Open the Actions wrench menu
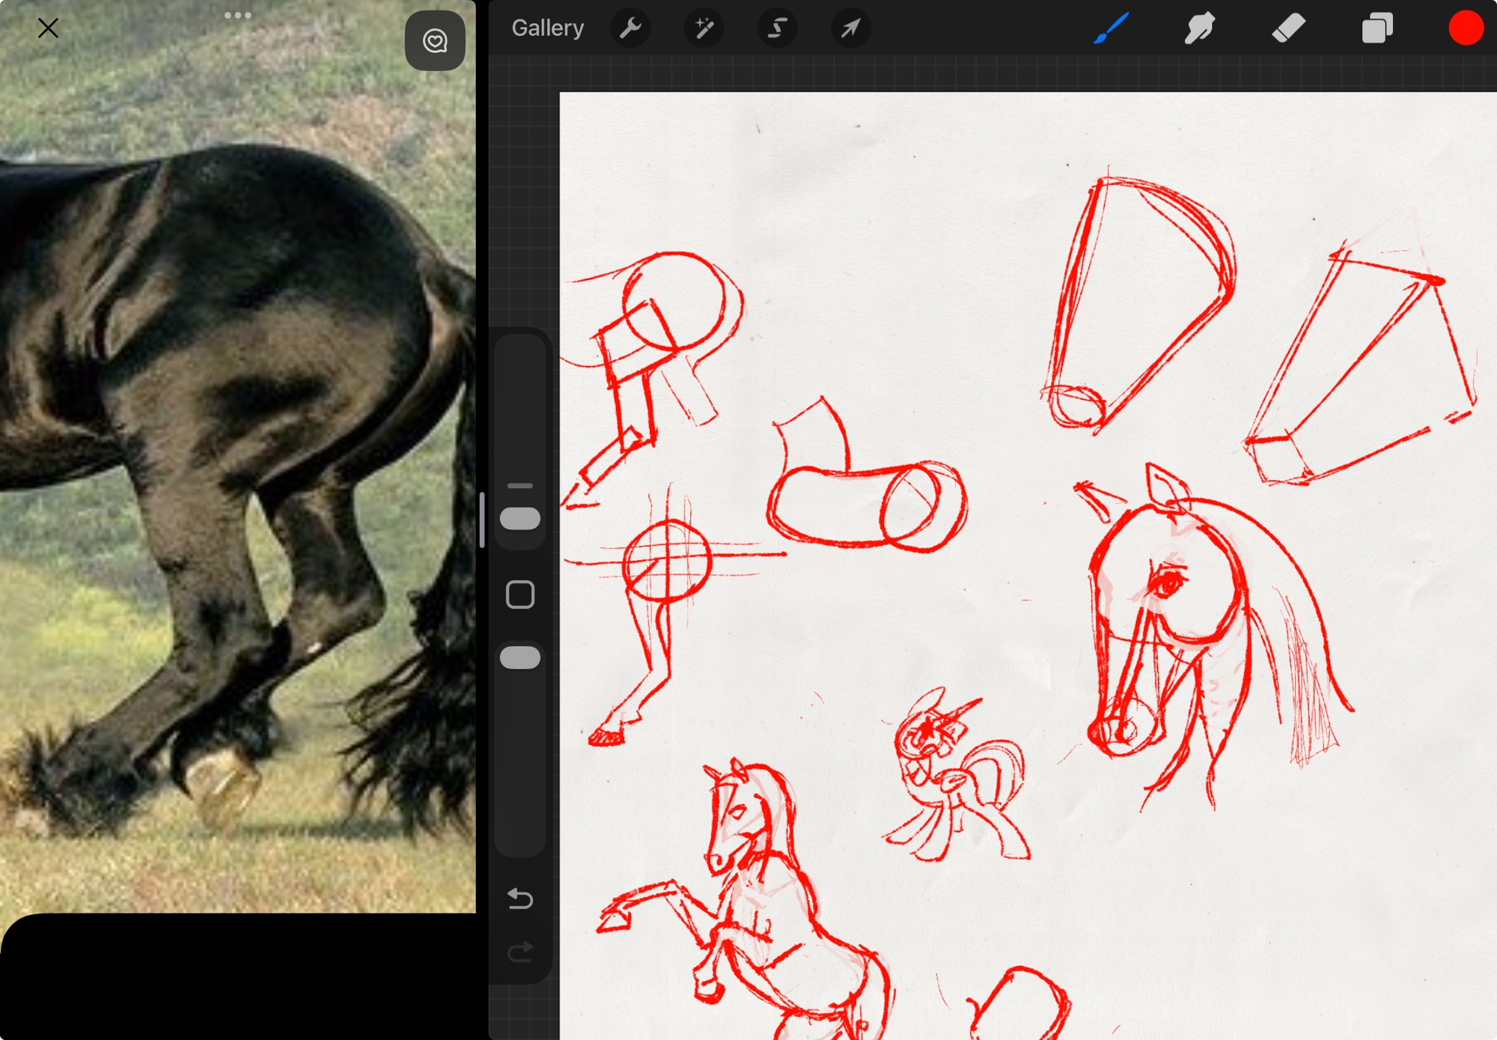 point(630,28)
